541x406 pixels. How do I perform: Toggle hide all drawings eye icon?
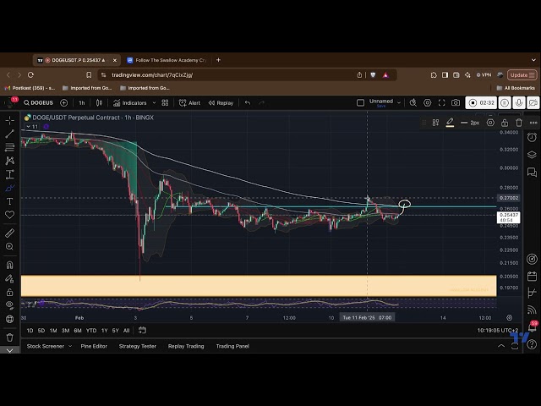click(x=9, y=305)
